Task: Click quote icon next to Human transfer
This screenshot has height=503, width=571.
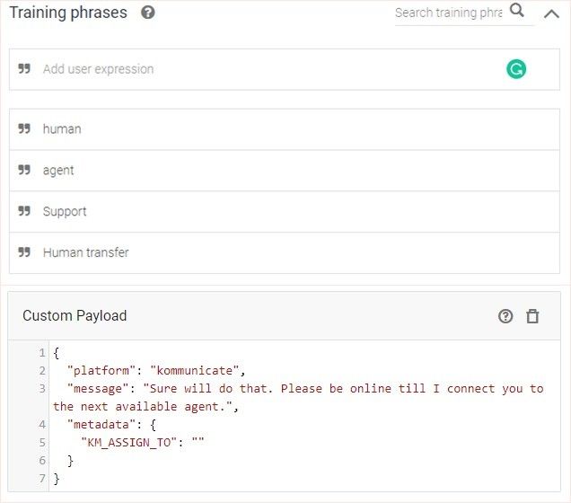Action: (x=24, y=252)
